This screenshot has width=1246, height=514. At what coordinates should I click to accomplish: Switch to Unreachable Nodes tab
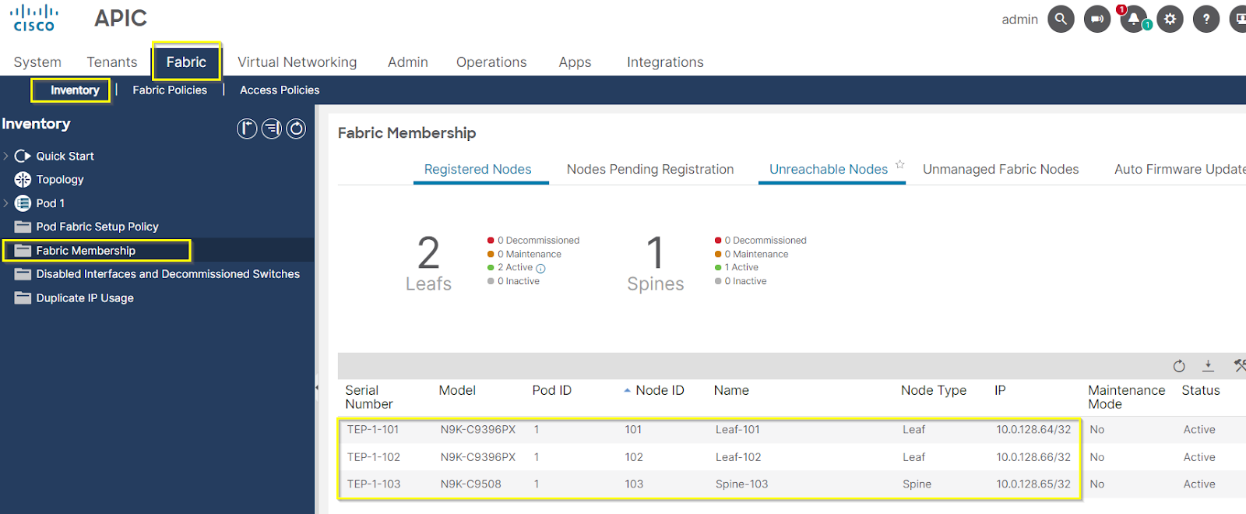coord(829,169)
